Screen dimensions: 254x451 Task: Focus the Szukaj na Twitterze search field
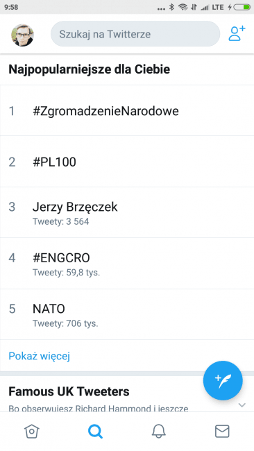135,34
